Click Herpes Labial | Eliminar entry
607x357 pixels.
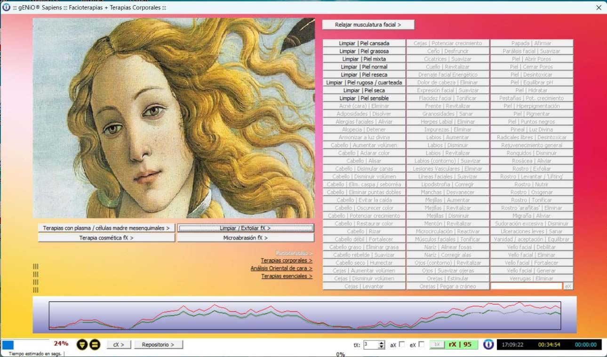(x=448, y=122)
